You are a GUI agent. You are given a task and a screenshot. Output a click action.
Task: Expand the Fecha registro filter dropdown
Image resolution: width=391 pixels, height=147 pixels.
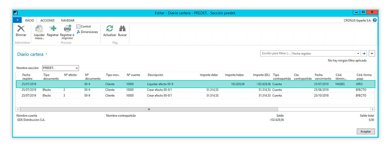[x=358, y=53]
